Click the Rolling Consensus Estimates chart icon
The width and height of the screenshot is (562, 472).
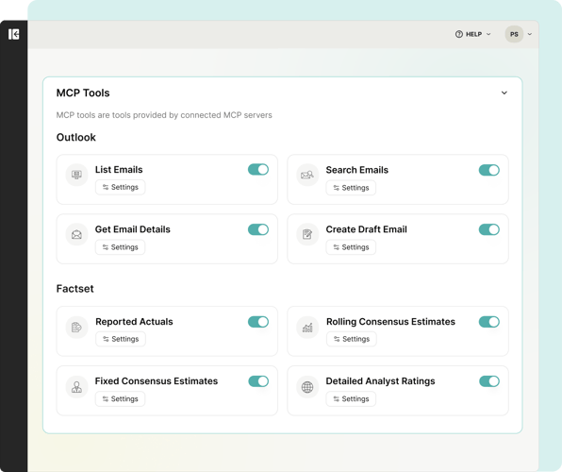click(x=307, y=327)
